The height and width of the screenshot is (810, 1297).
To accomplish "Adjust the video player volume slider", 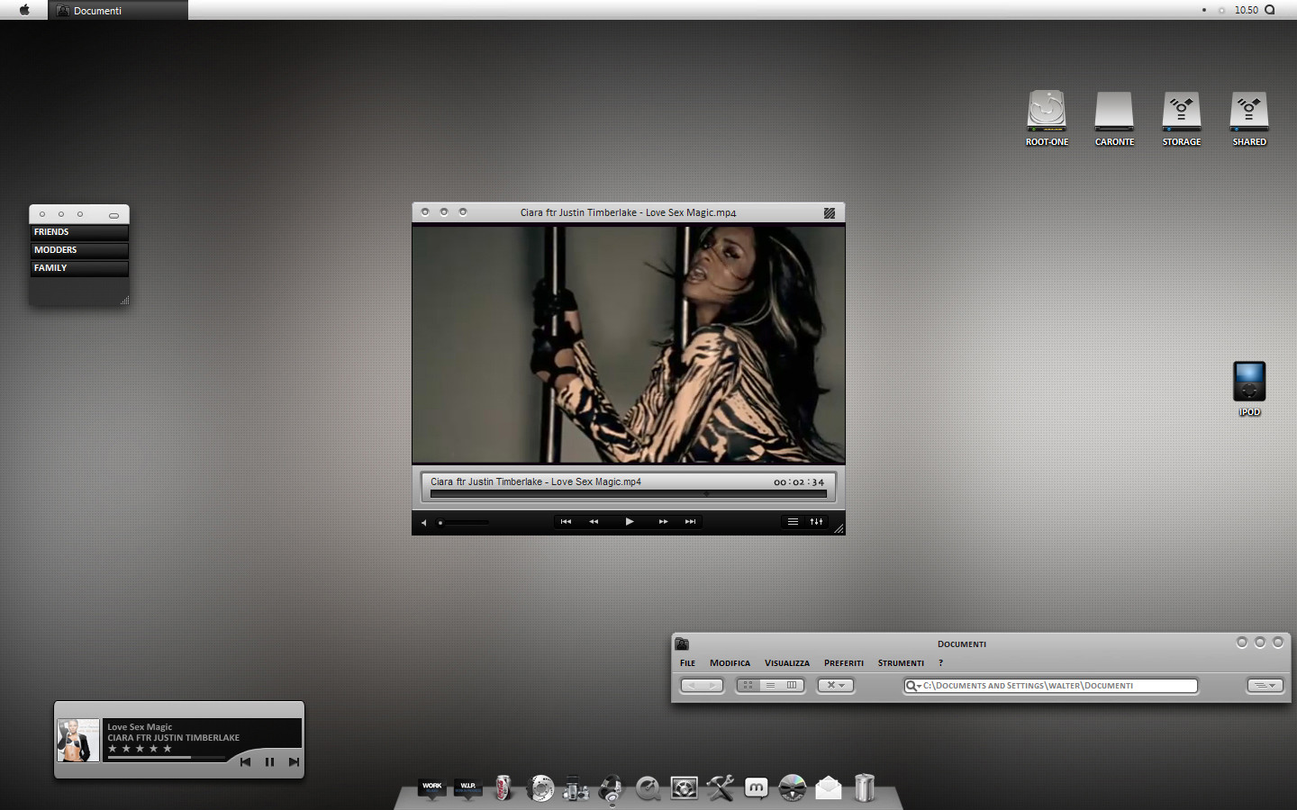I will coord(463,522).
